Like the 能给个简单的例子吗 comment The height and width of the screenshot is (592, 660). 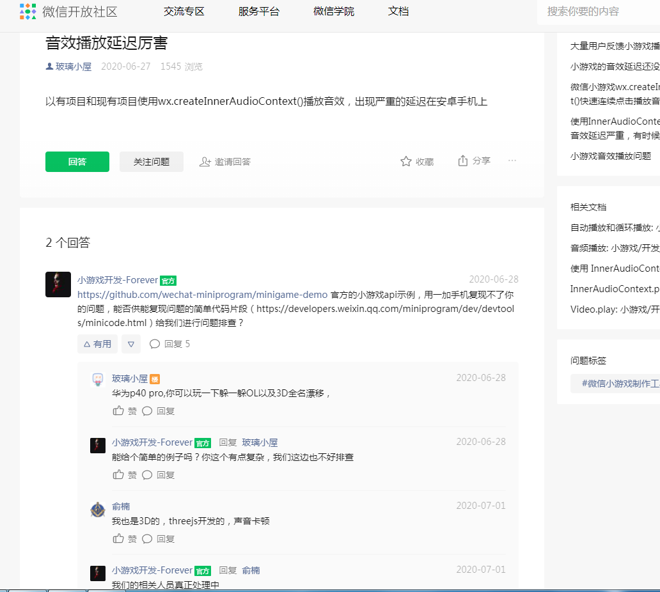(x=118, y=474)
